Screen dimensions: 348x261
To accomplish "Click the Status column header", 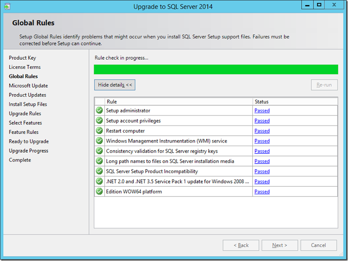I will coord(295,102).
